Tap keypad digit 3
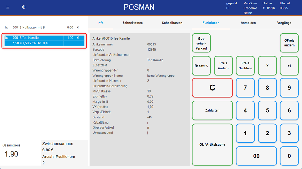302x169 pixels. (x=289, y=133)
